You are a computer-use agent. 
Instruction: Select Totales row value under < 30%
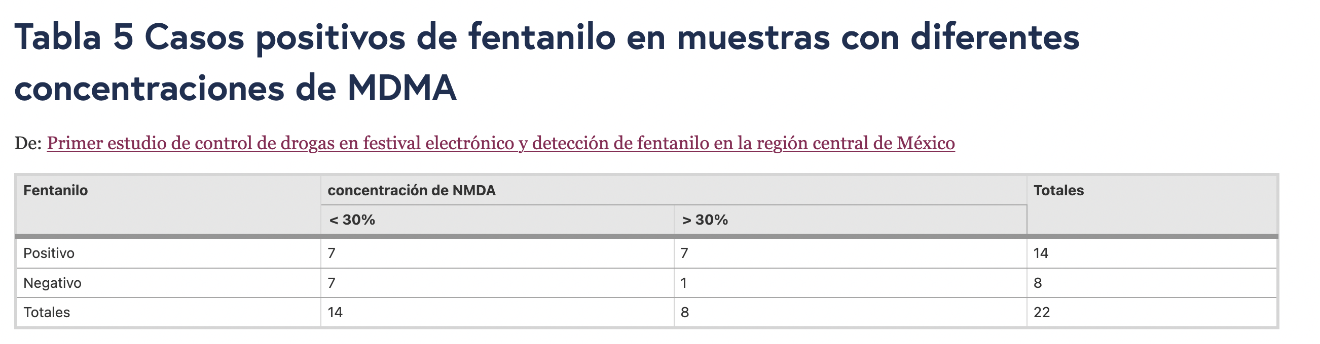(x=335, y=312)
